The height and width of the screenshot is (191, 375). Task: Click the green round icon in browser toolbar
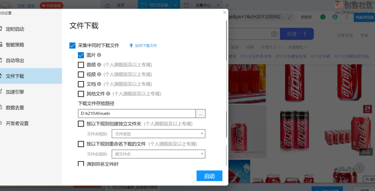[323, 17]
